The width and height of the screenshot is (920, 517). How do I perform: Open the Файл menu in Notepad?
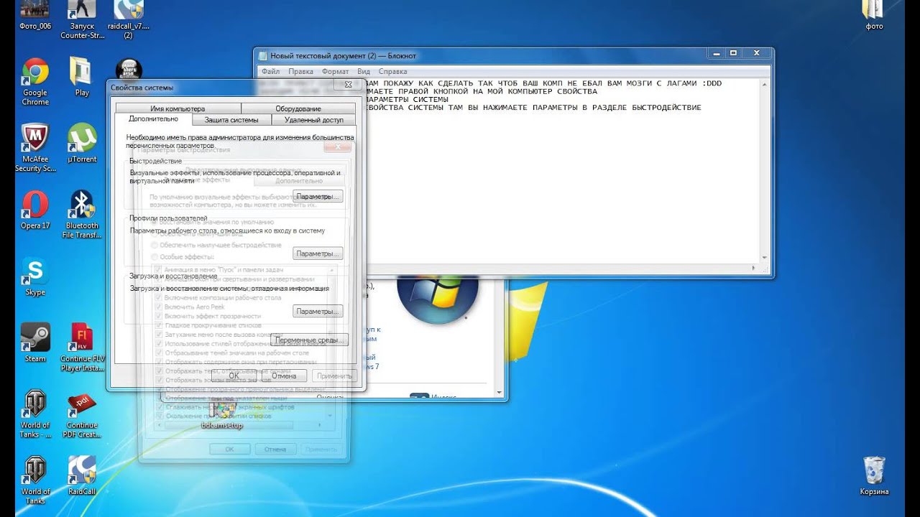(270, 72)
